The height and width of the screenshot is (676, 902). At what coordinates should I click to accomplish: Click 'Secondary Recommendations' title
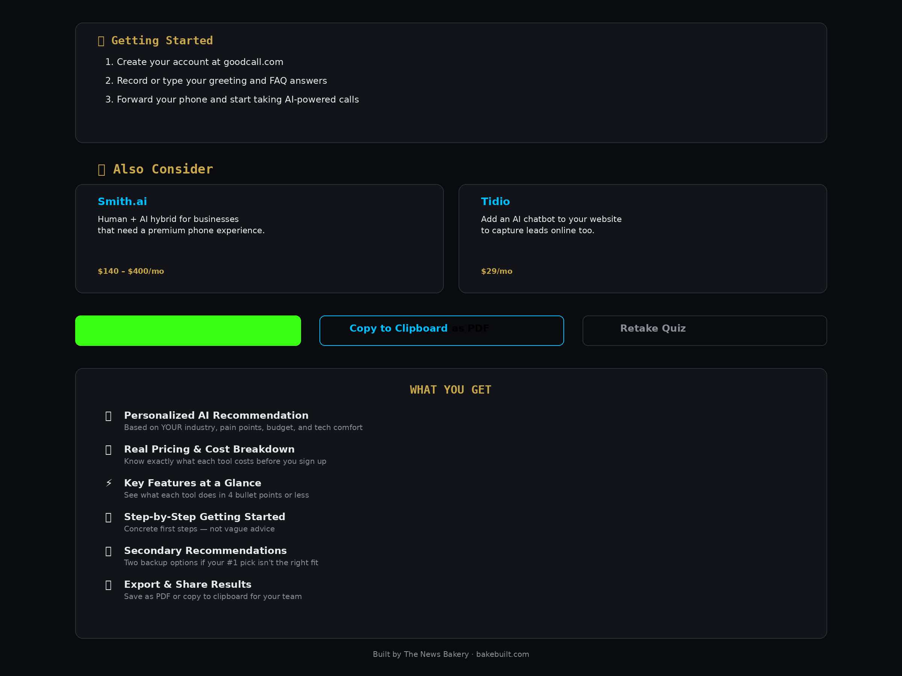(206, 551)
